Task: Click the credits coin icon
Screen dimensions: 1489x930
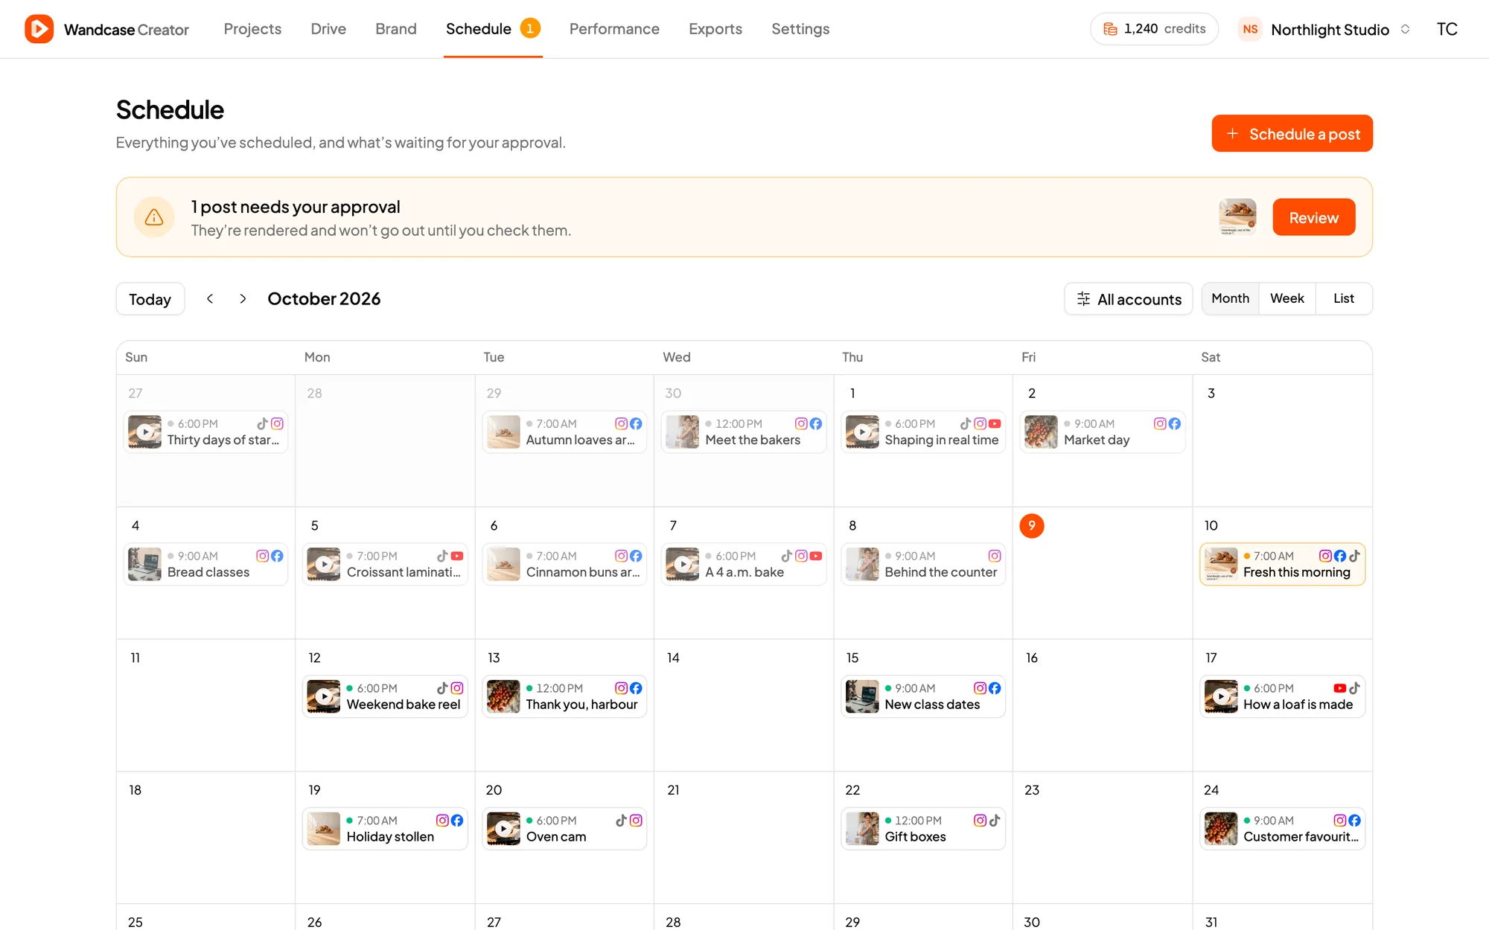Action: click(1110, 29)
